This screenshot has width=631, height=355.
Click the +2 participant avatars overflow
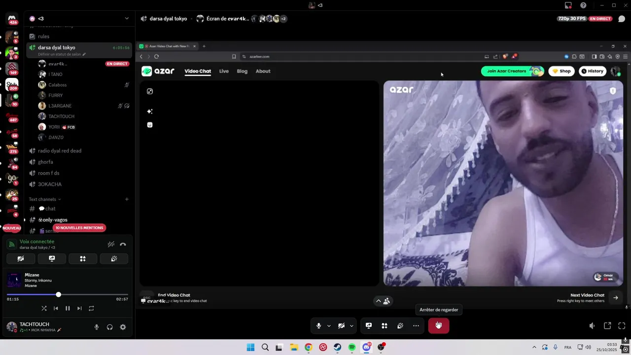point(283,19)
